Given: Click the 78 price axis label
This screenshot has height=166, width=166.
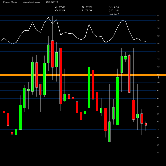Looking at the screenshot, I should coord(158,122).
